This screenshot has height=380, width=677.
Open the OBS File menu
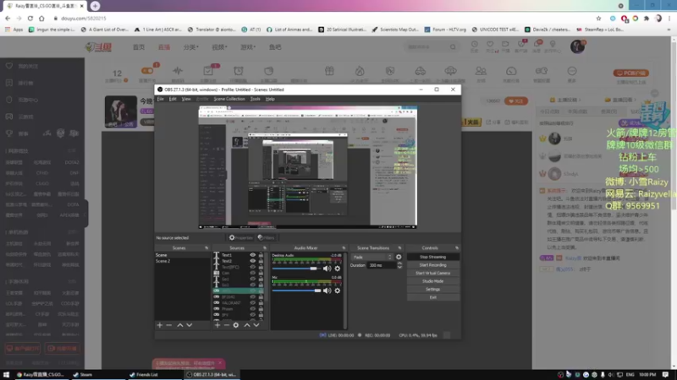(160, 99)
